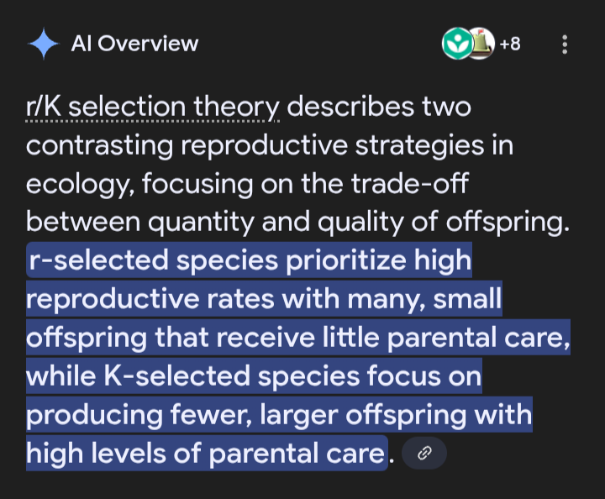This screenshot has height=499, width=605.
Task: Click the AI Overview heading
Action: (x=134, y=44)
